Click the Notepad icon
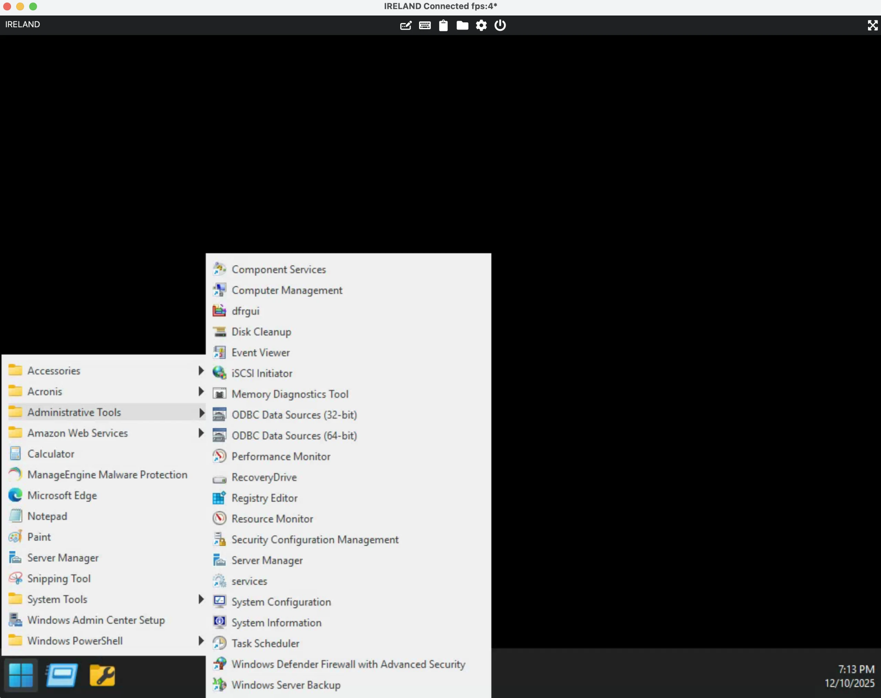Viewport: 881px width, 698px height. pyautogui.click(x=15, y=516)
